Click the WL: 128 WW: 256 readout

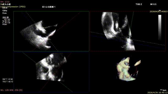11,90
